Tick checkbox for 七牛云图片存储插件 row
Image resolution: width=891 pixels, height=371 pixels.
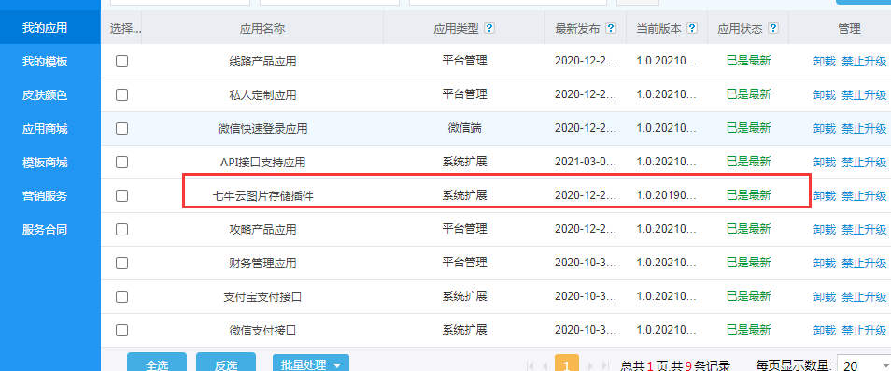(x=121, y=195)
